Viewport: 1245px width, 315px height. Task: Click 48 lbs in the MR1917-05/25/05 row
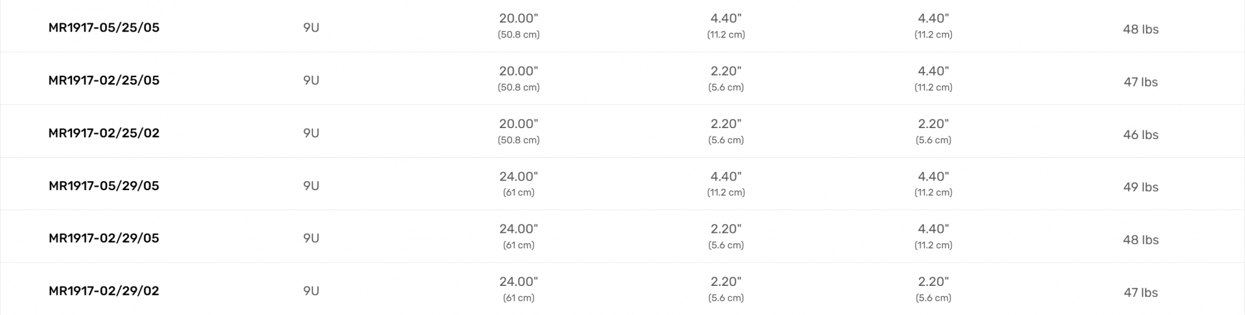pyautogui.click(x=1141, y=29)
